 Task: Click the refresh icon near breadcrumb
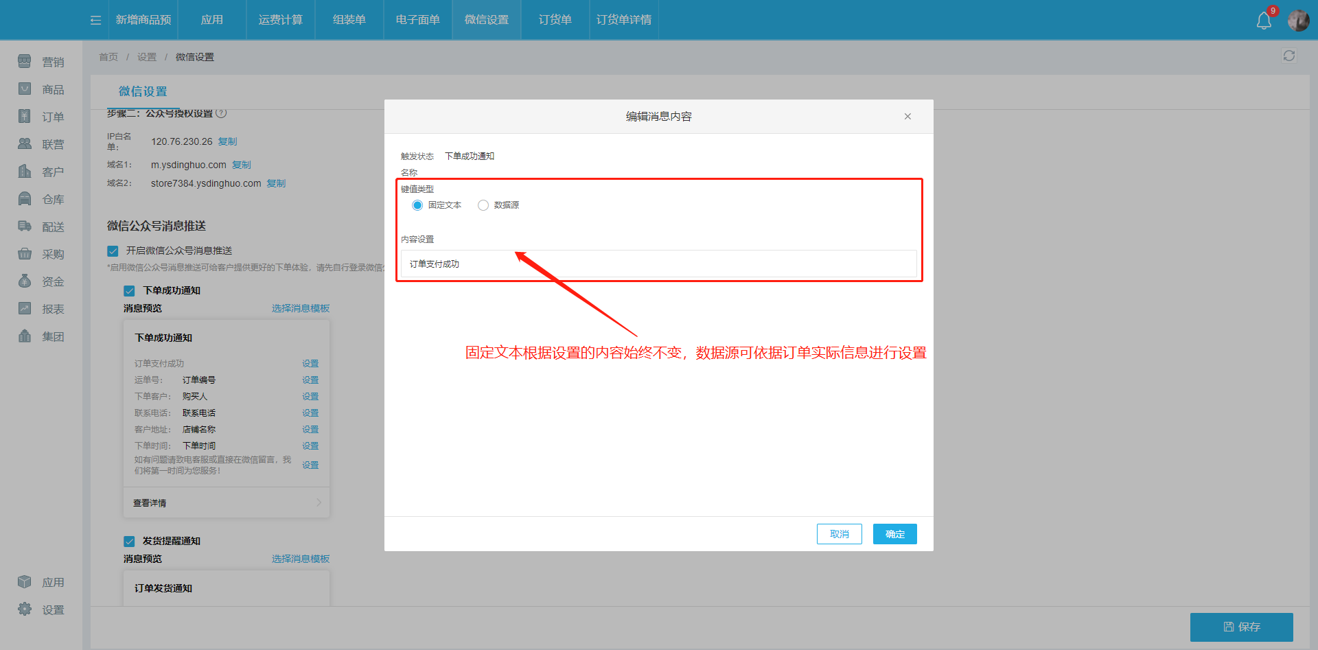tap(1288, 56)
